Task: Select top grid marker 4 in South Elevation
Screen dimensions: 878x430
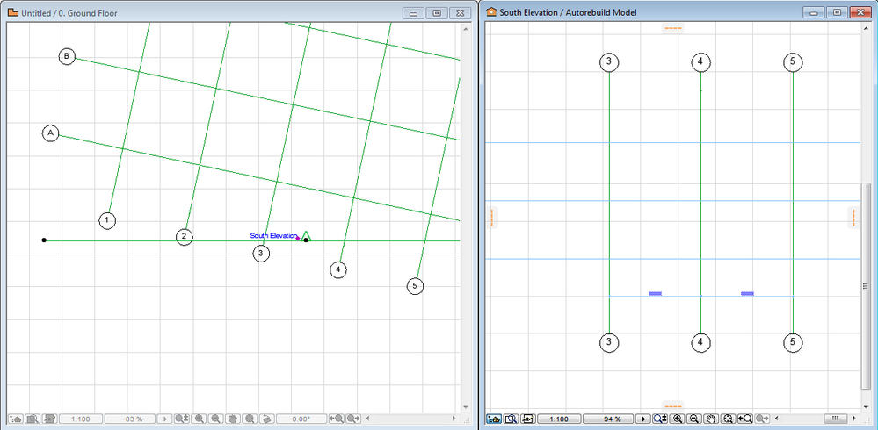Action: (x=700, y=62)
